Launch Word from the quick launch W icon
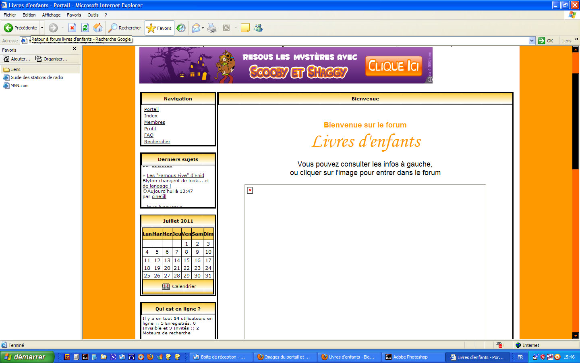Viewport: 580px width, 363px height. pos(131,357)
